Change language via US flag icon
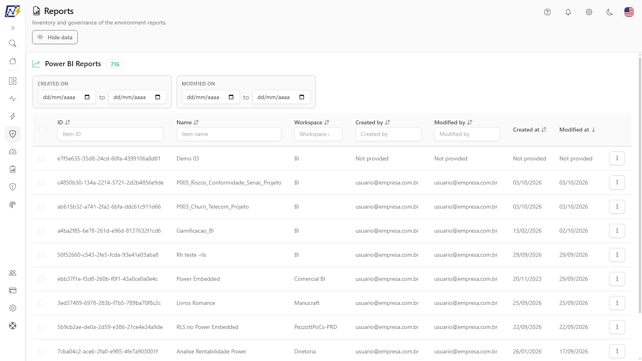The image size is (642, 361). [x=629, y=12]
